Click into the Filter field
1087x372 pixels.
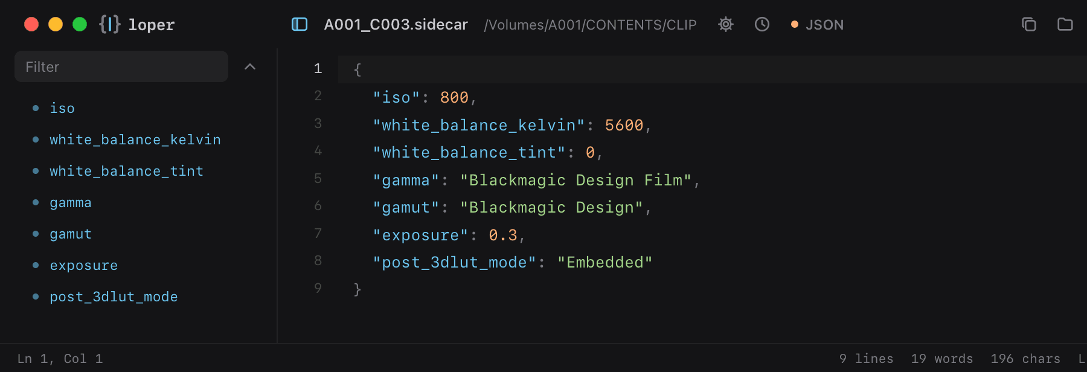(121, 66)
